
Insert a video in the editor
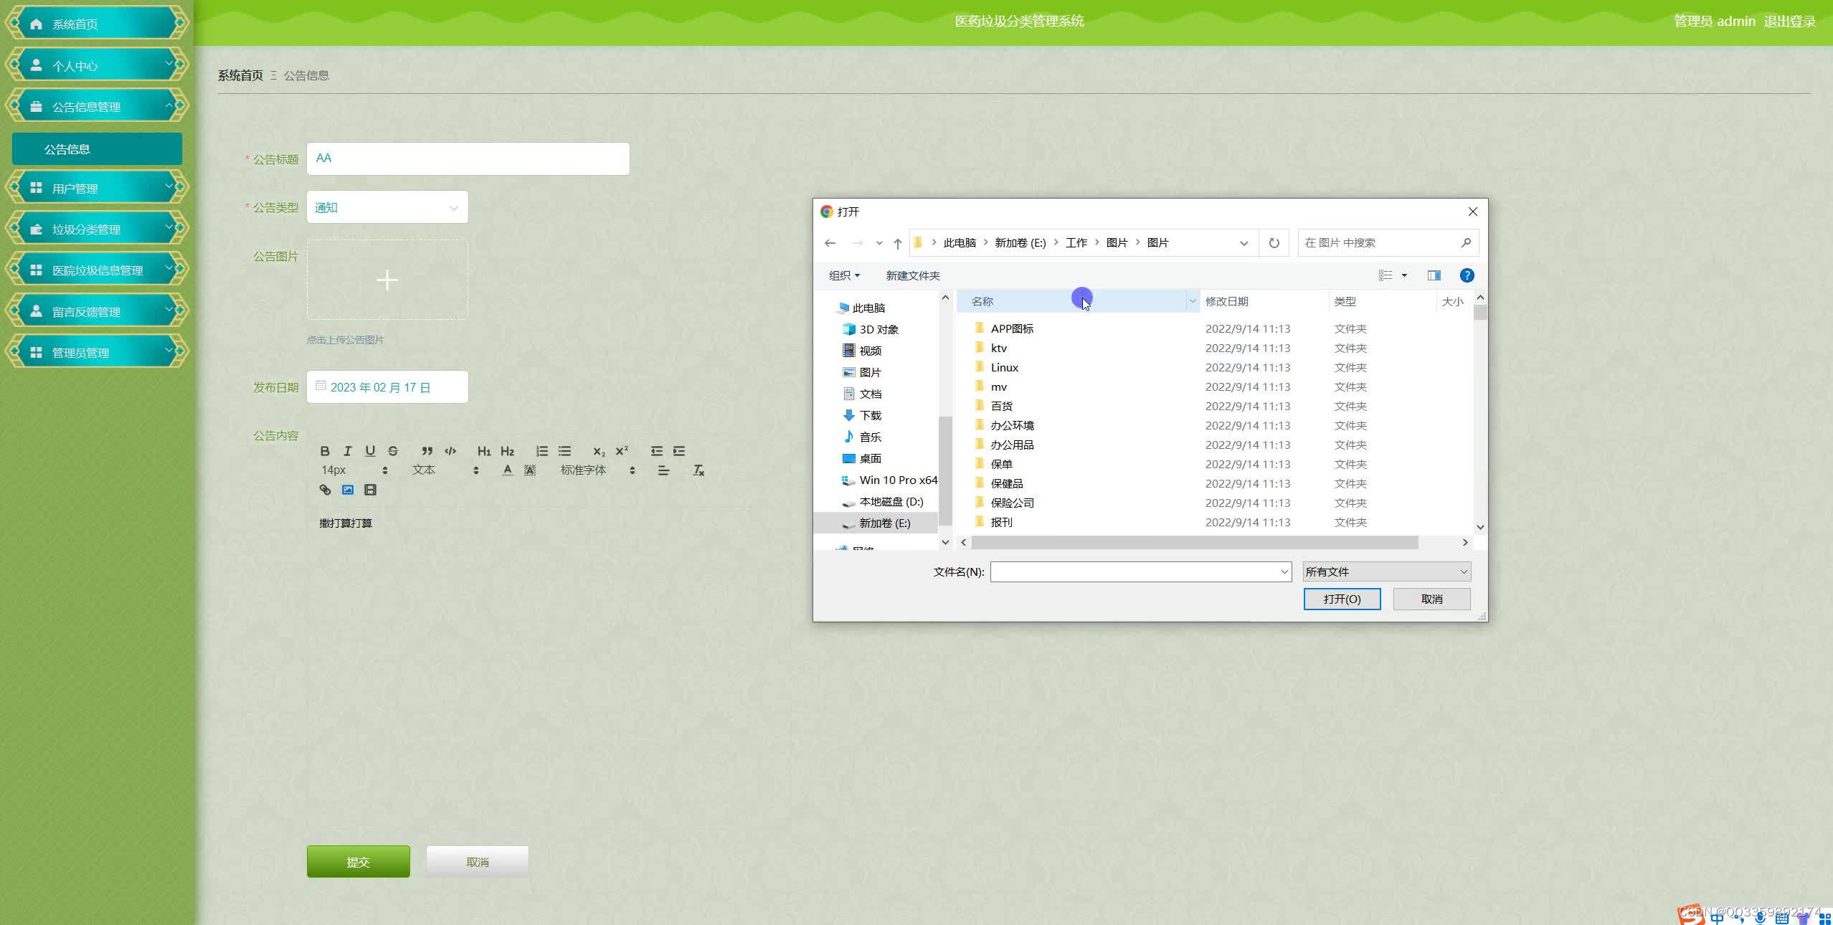point(370,490)
